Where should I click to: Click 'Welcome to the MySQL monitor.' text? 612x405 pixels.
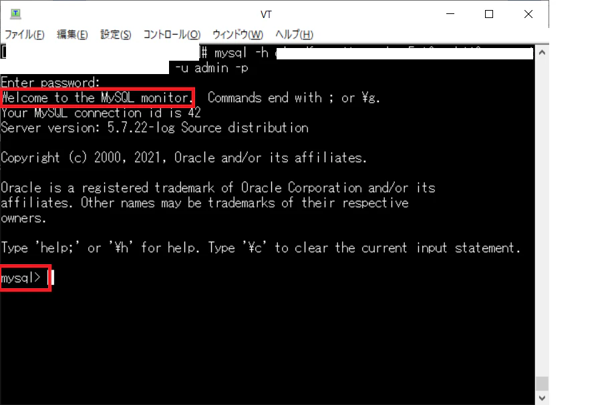click(97, 98)
